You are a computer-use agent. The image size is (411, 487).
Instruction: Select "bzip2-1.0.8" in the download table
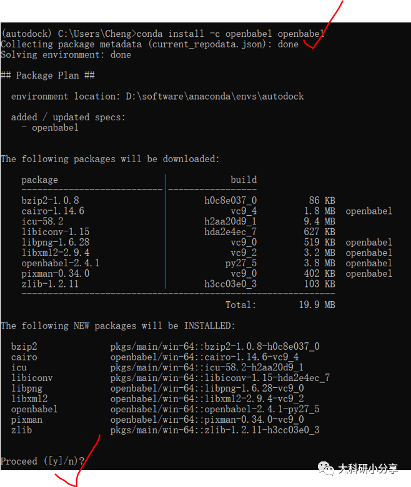(50, 201)
